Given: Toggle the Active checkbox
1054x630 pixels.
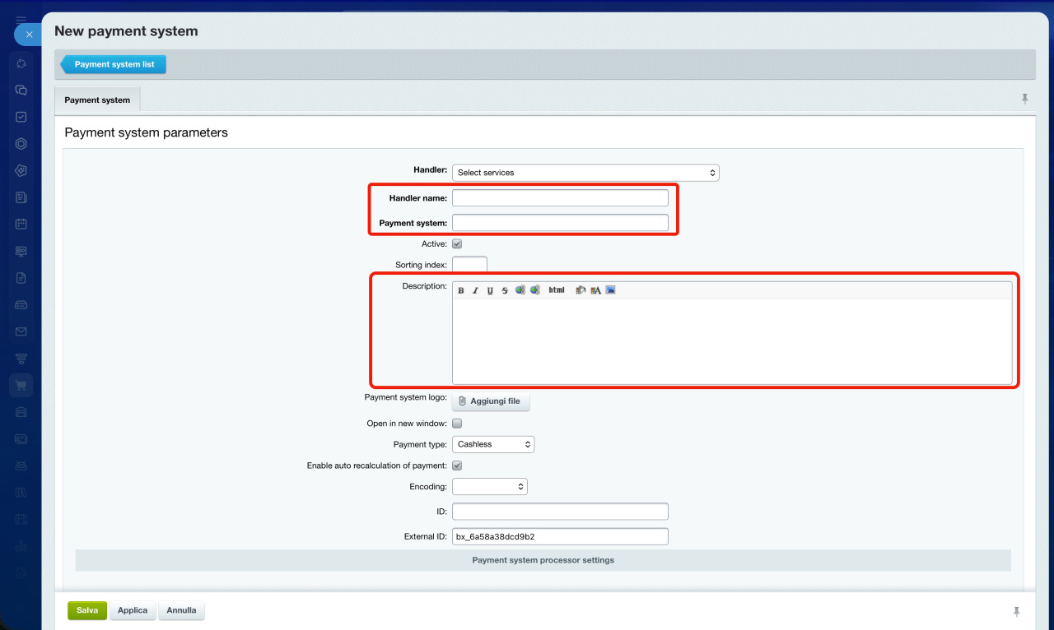Looking at the screenshot, I should (457, 244).
